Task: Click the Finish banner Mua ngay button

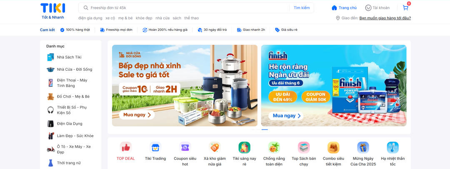Action: pos(286,116)
